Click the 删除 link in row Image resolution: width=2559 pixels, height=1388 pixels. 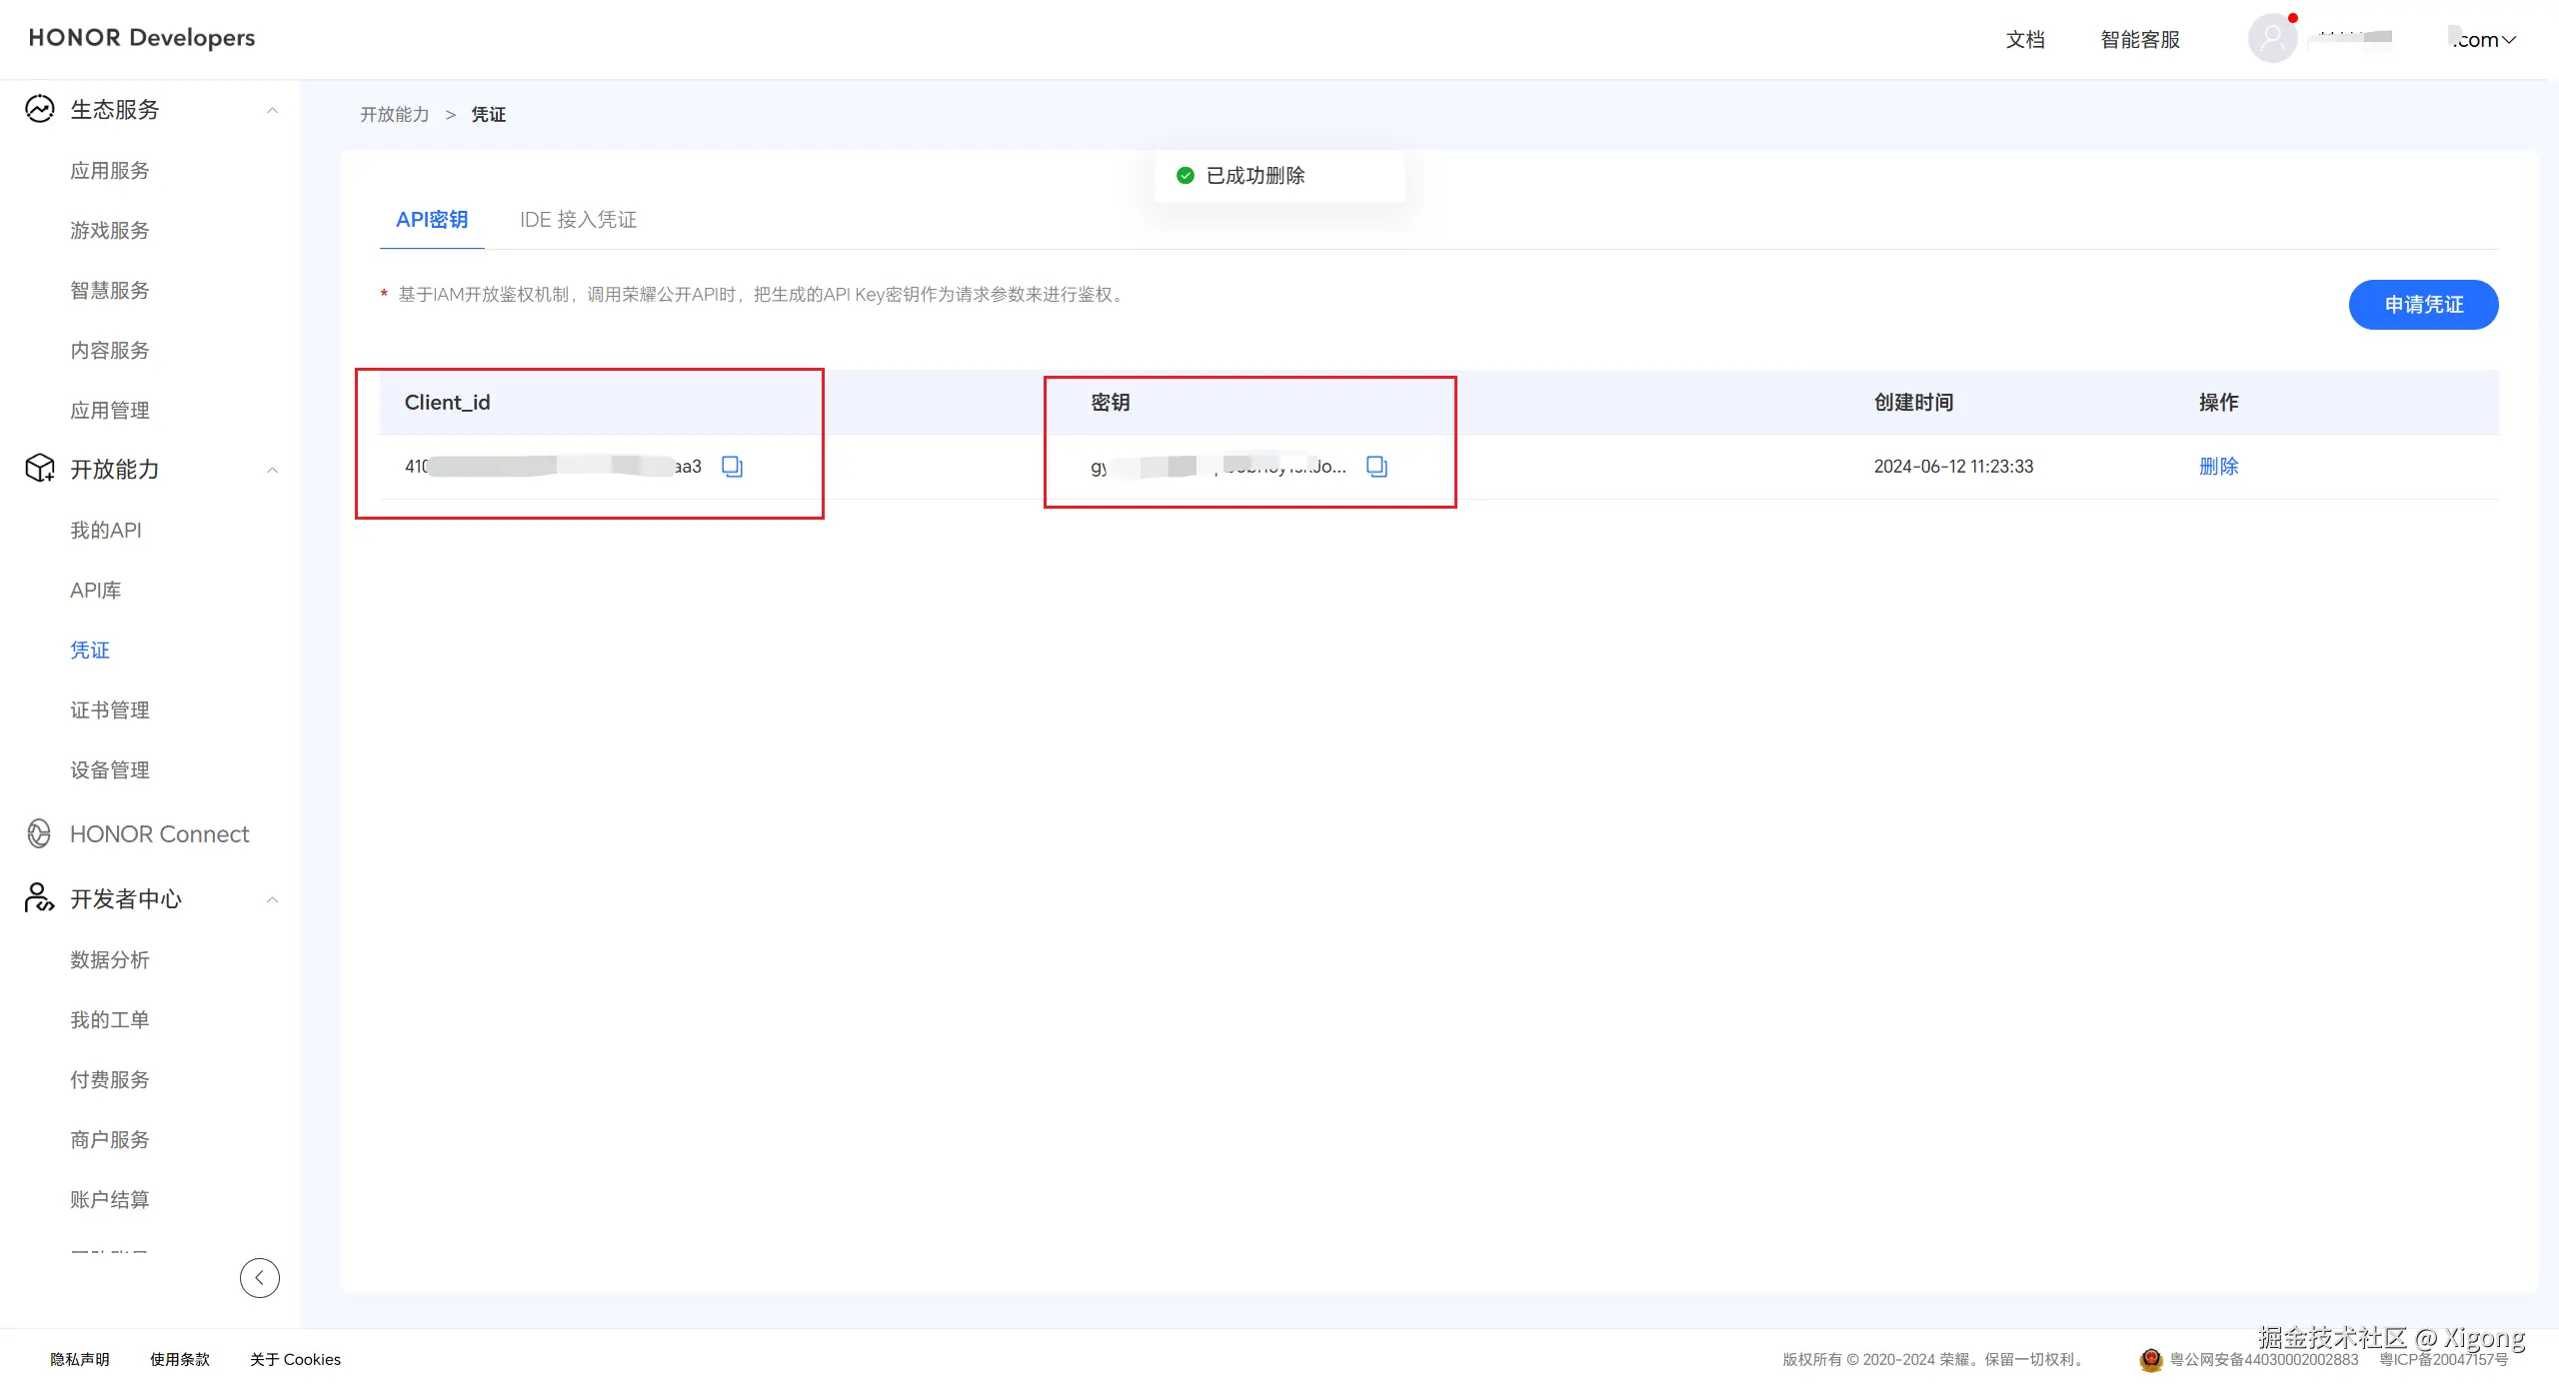coord(2218,467)
